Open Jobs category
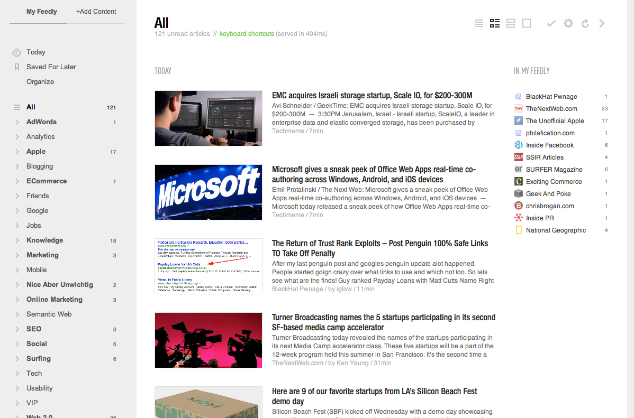 [33, 225]
